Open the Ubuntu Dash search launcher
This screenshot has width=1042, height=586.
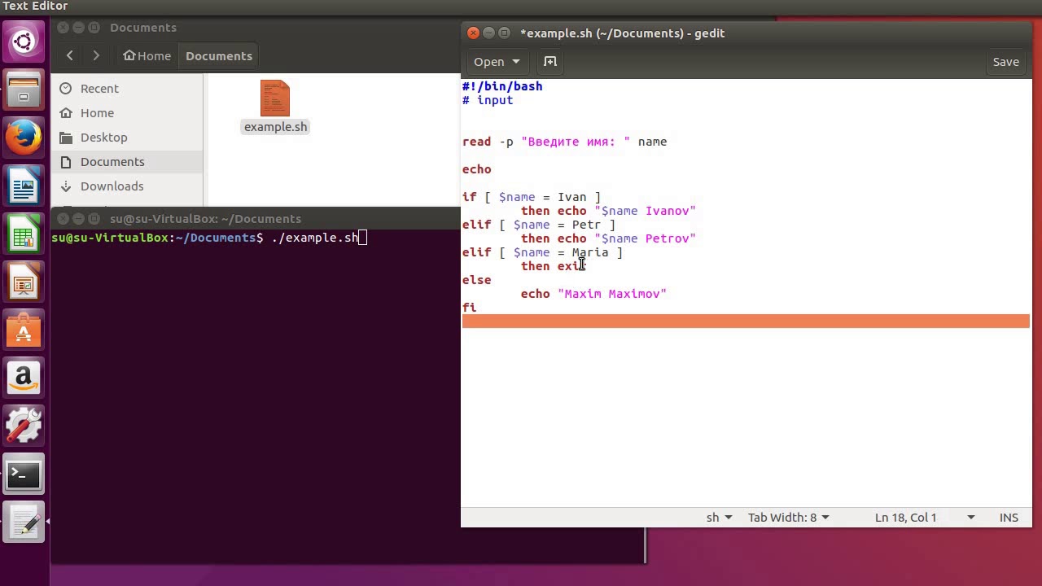point(24,41)
